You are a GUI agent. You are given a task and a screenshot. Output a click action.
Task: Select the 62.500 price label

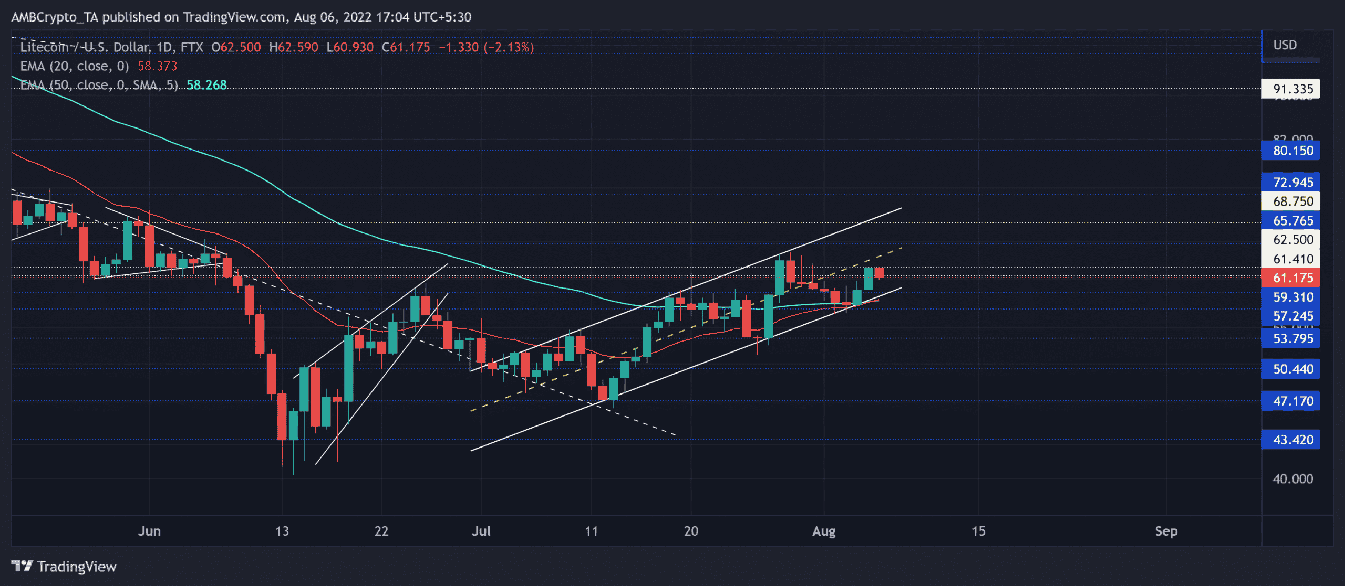click(1291, 239)
